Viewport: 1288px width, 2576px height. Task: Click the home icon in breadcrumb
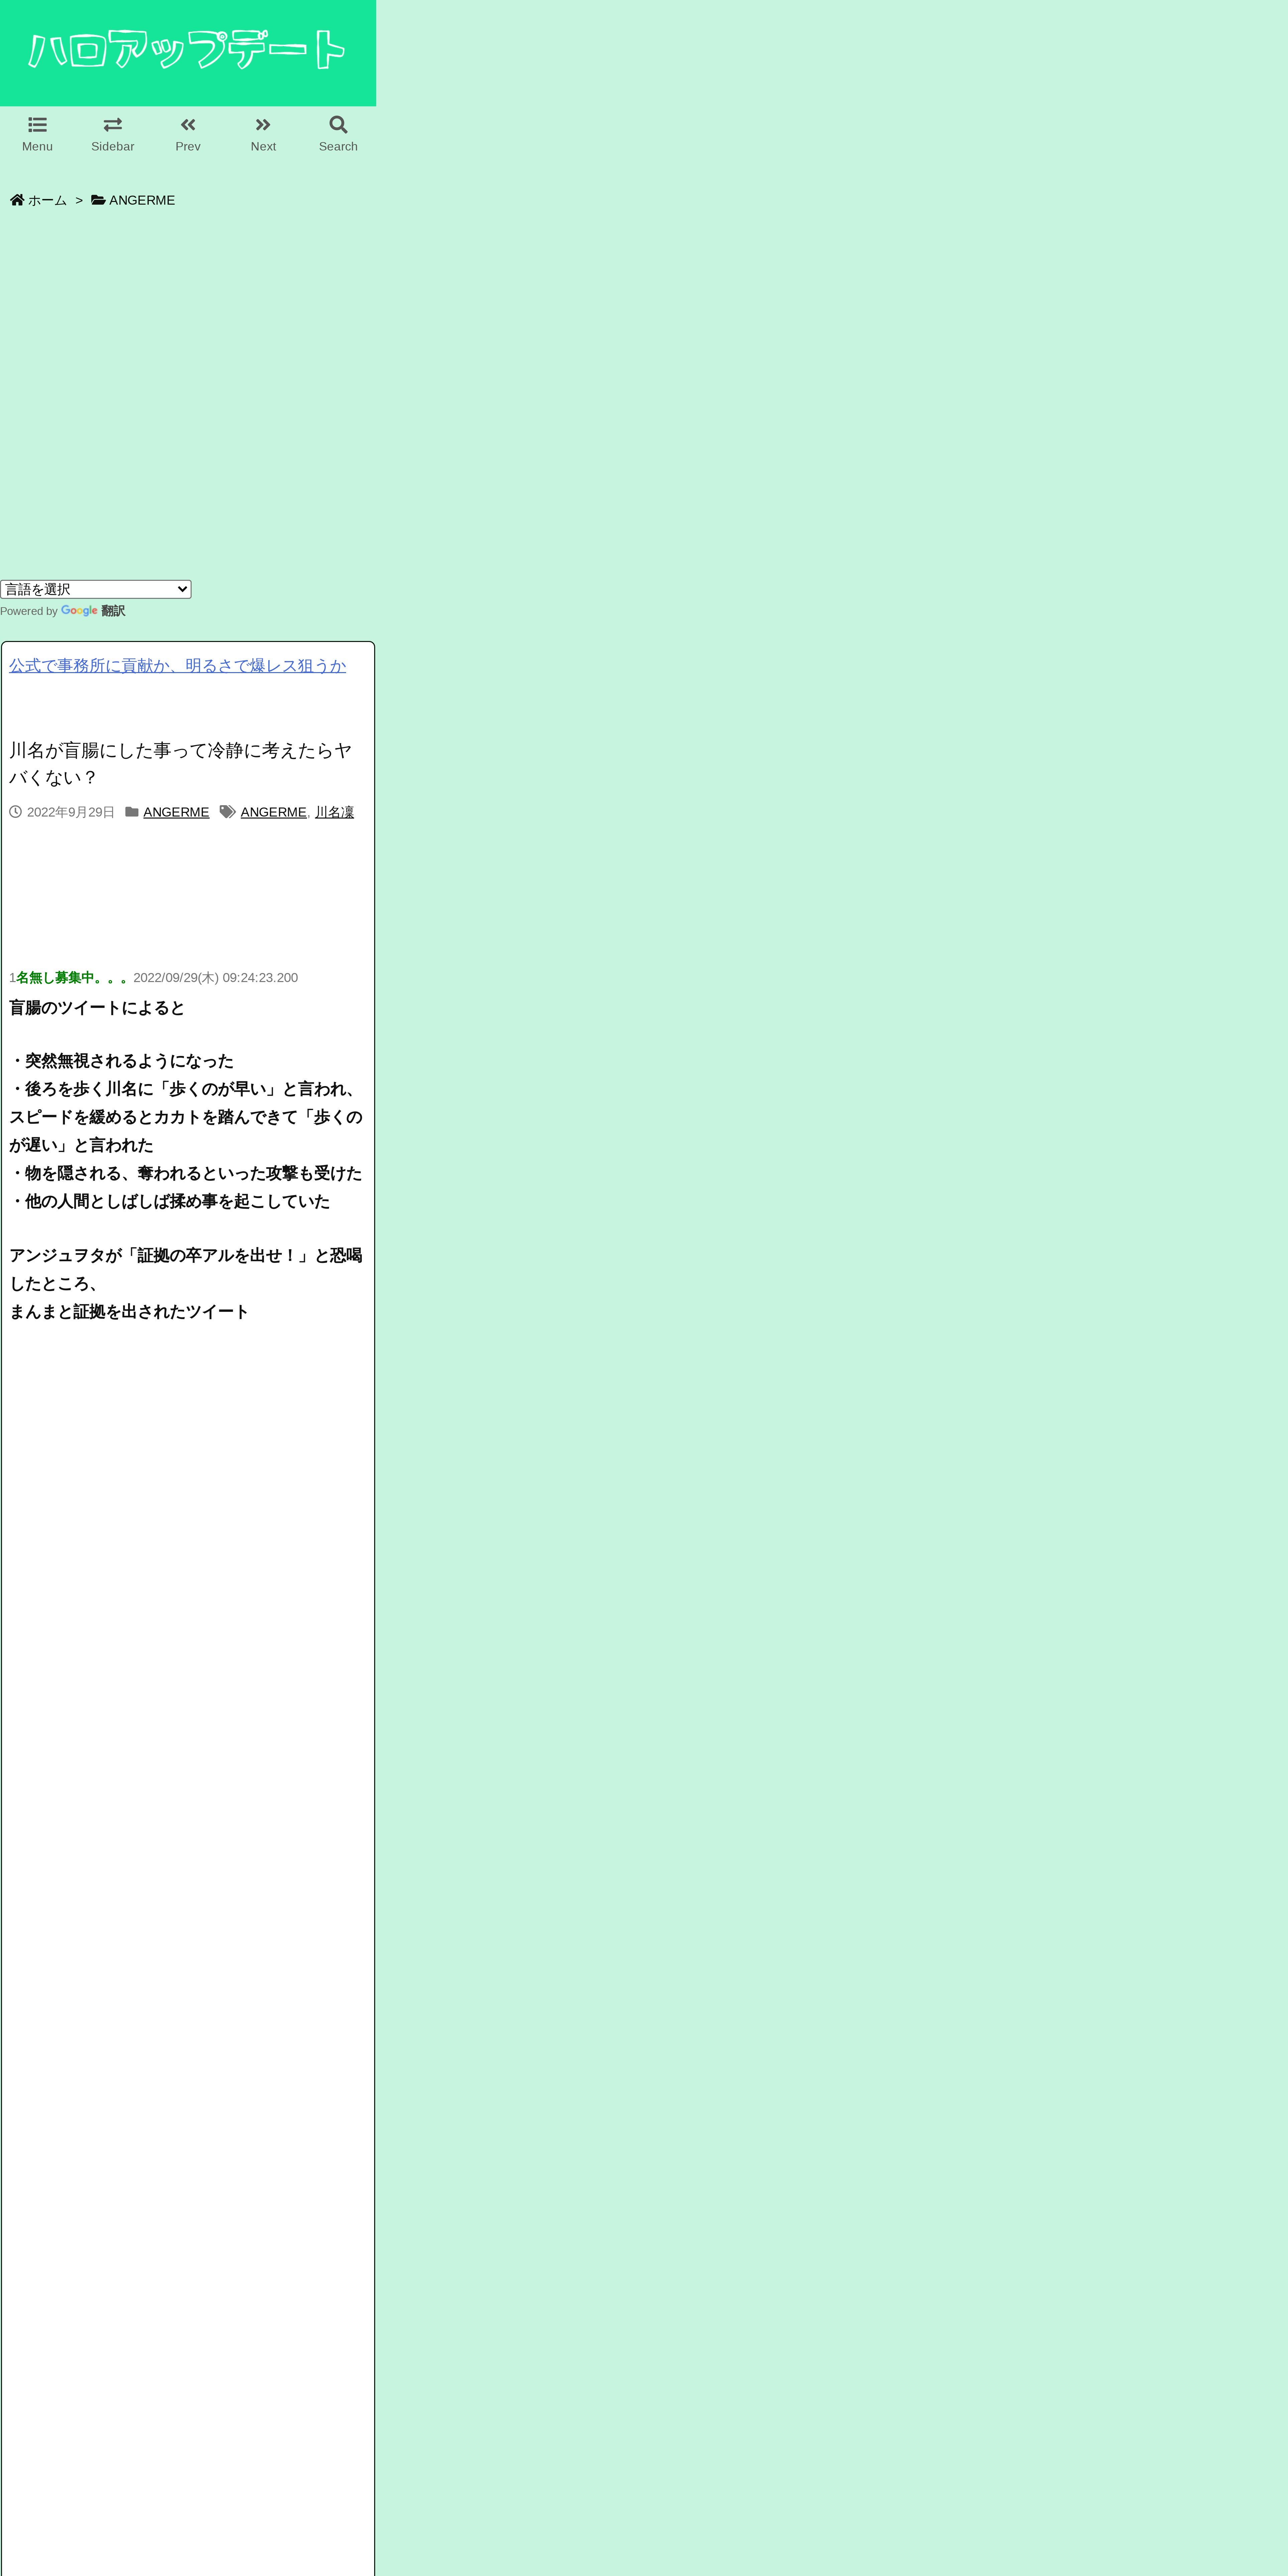coord(17,200)
